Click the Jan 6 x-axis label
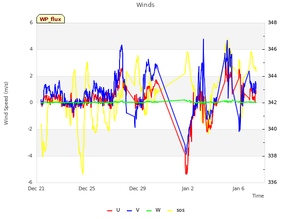This screenshot has width=292, height=219. coord(238,188)
